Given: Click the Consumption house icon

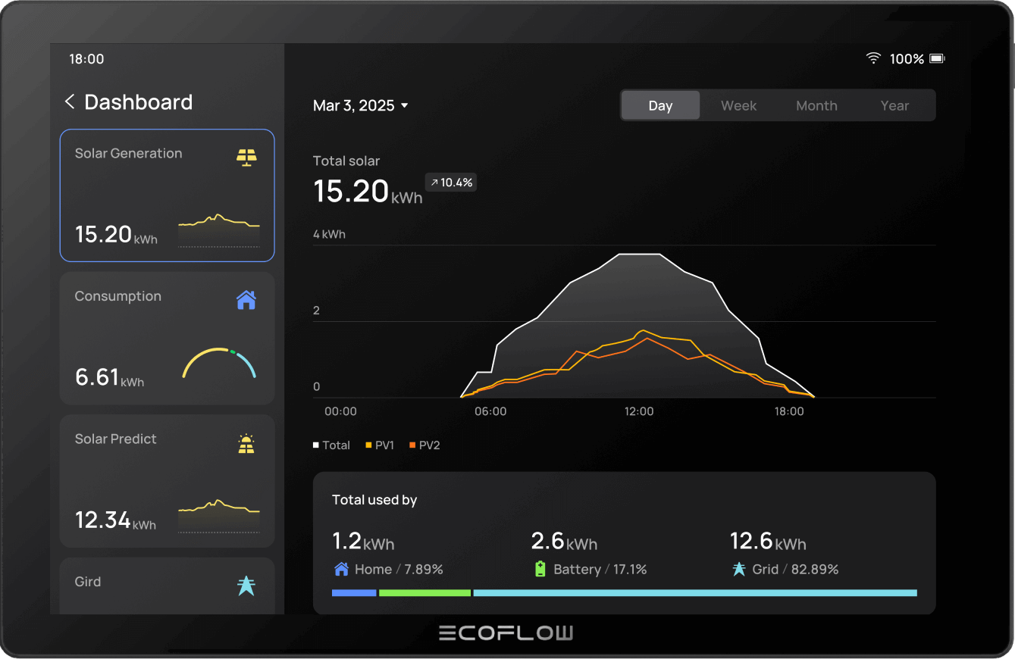Looking at the screenshot, I should coord(246,301).
